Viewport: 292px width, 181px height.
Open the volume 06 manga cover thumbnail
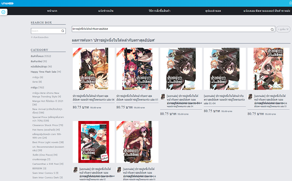94,69
